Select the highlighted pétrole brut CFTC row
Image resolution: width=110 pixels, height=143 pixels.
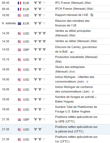[x=55, y=129]
